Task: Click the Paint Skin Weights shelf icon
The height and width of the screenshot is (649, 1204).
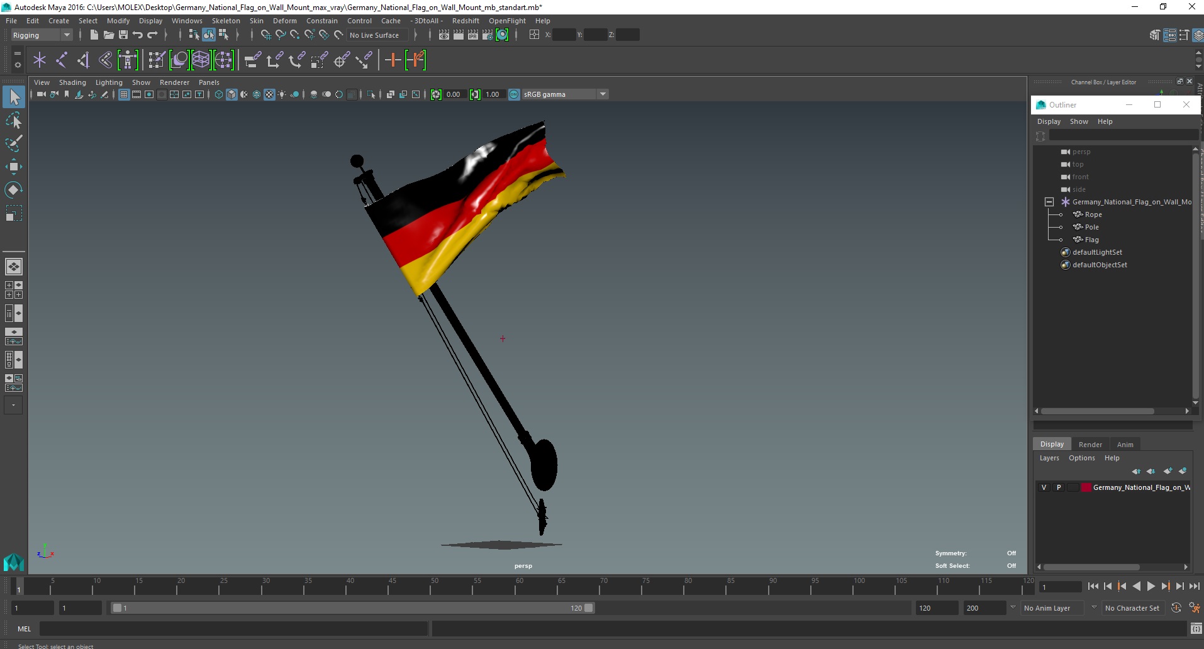Action: 157,60
